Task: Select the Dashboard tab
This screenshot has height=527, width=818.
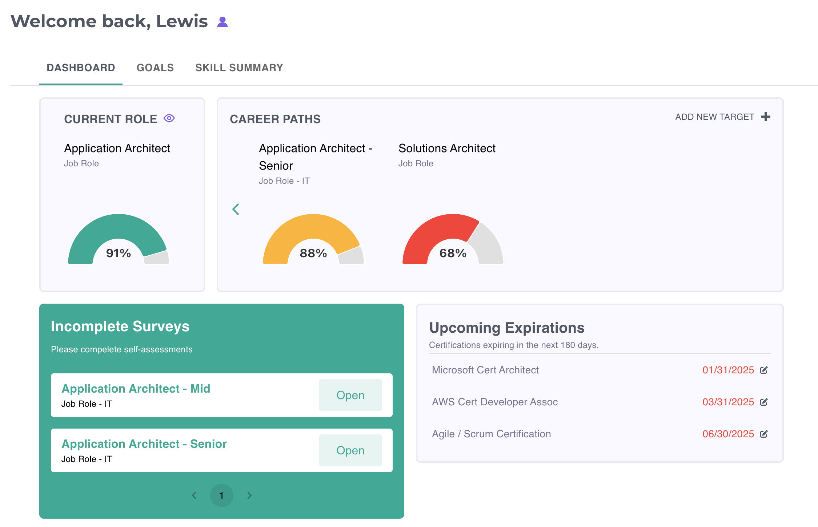Action: [81, 68]
